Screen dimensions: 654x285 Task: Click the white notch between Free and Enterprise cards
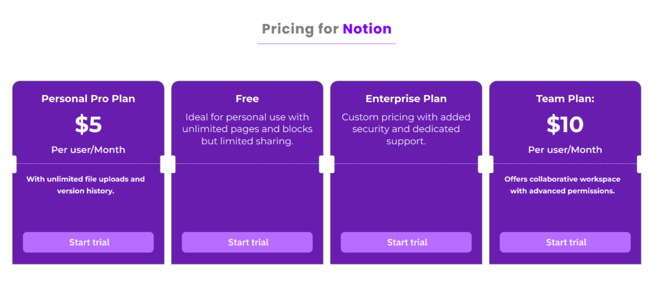326,164
